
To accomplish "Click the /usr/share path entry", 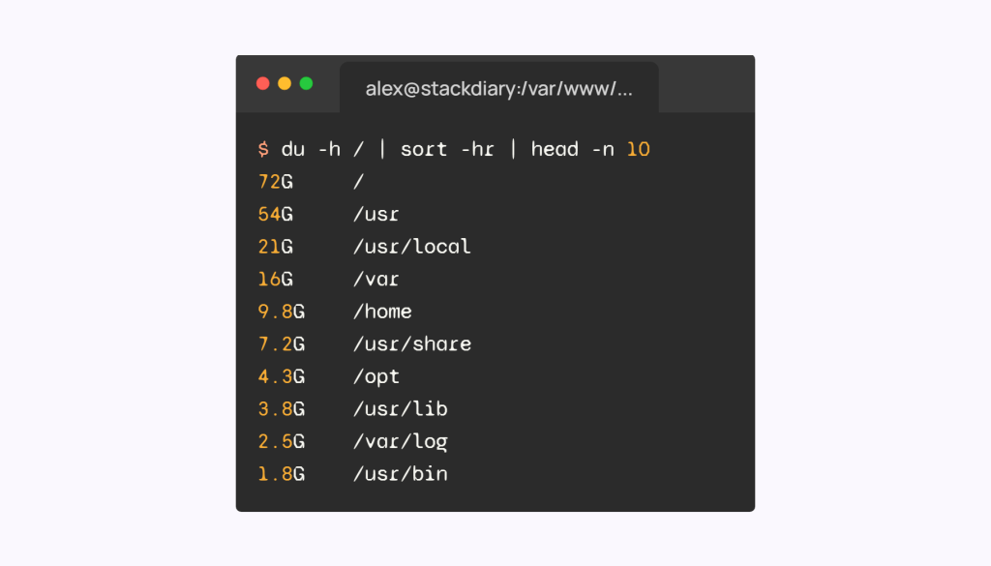I will coord(412,344).
